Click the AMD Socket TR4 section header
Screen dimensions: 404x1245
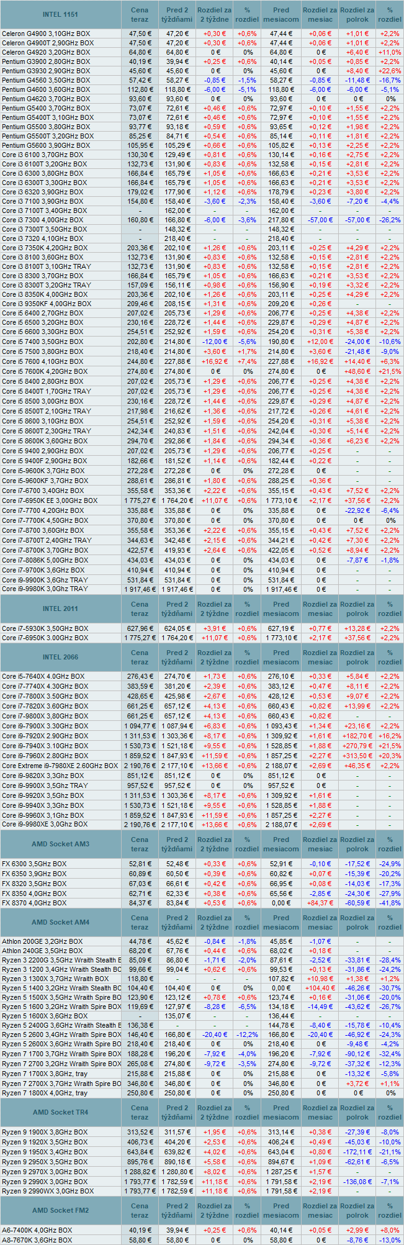[61, 1112]
